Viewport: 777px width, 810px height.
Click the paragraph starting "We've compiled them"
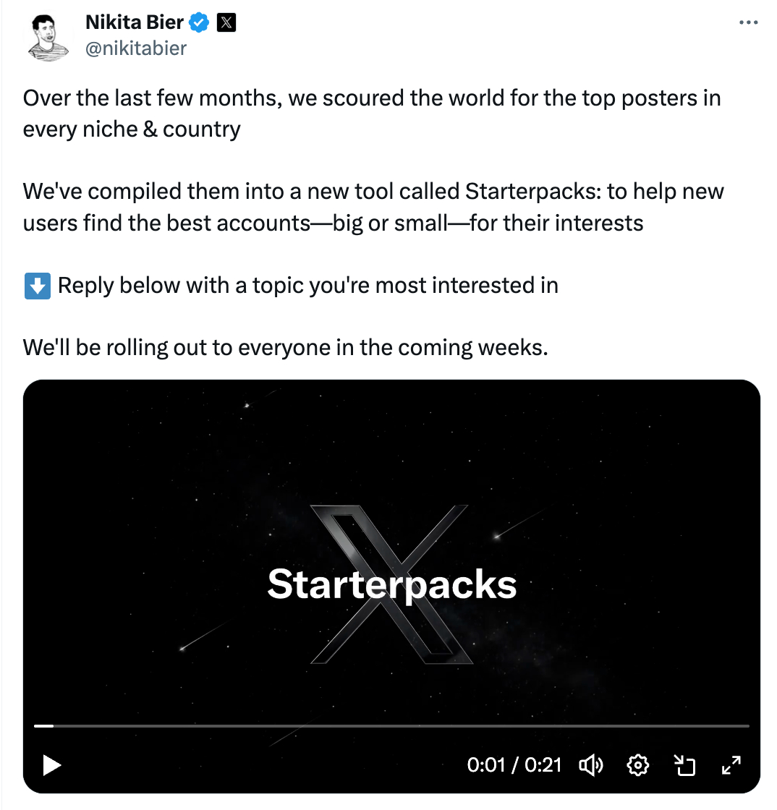(x=373, y=207)
